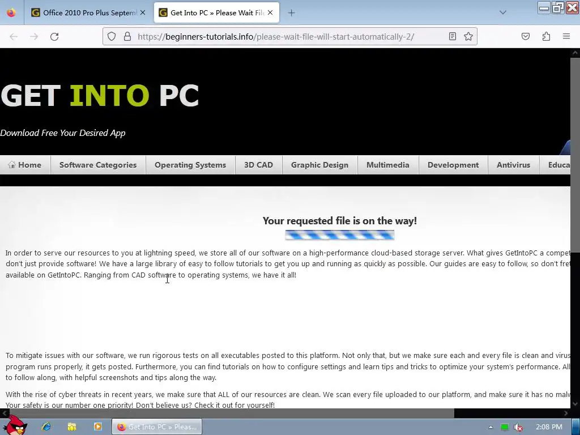Click the scroll-right arrow of the horizontal scrollbar
Viewport: 580px width, 435px height.
pos(566,413)
